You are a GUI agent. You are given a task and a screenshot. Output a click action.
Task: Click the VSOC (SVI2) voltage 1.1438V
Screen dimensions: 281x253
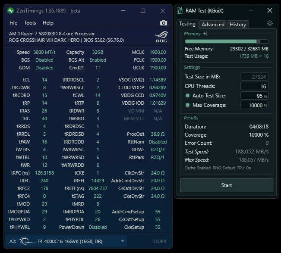coord(158,80)
